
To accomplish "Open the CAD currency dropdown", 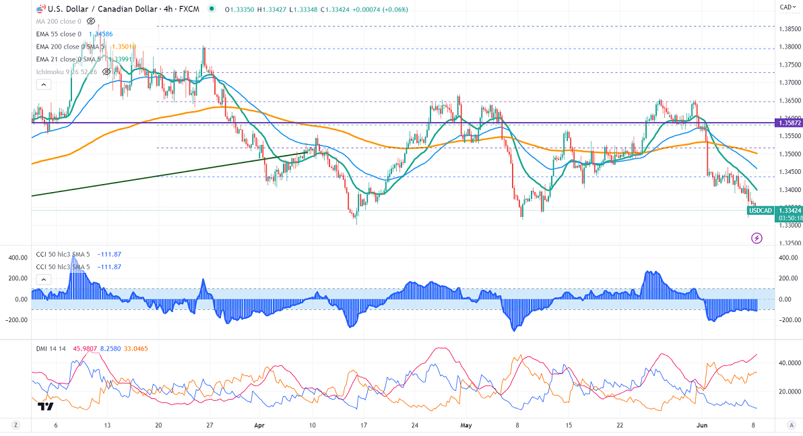I will (x=785, y=7).
